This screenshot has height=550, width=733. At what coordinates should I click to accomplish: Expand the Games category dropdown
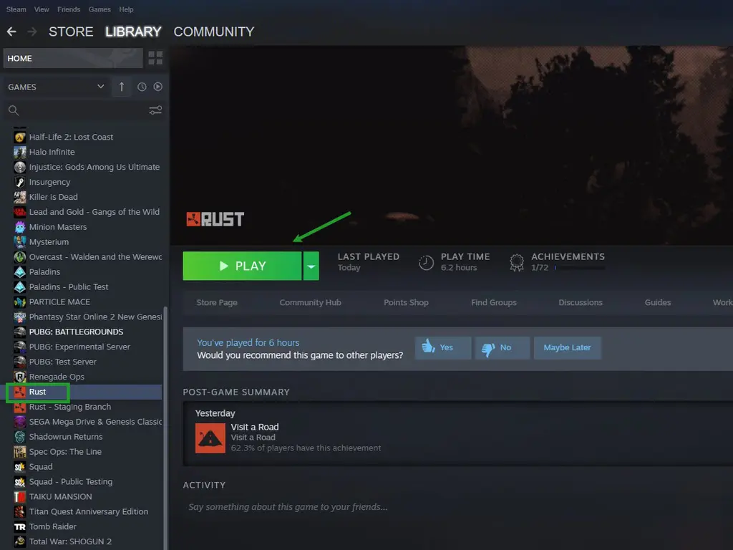click(100, 87)
